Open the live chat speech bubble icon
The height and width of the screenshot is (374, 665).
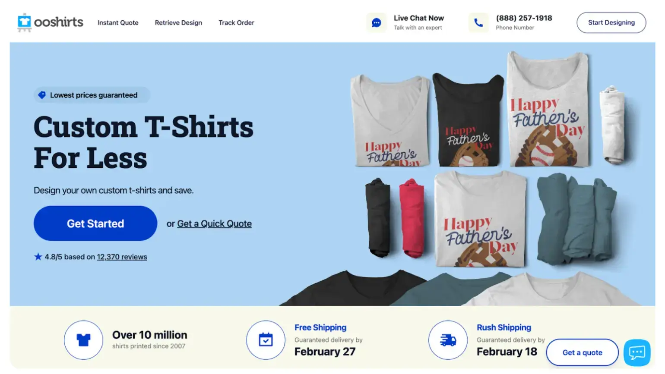[377, 22]
